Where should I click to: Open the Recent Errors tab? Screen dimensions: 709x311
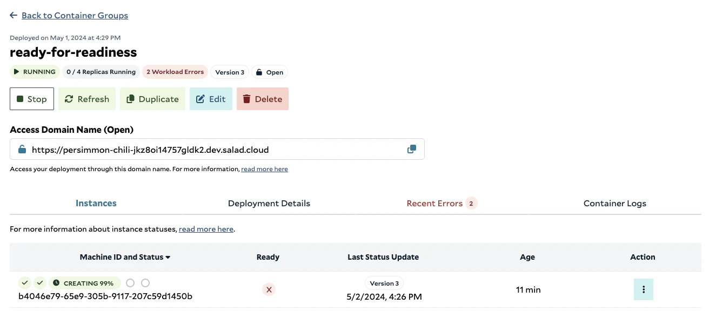click(442, 204)
